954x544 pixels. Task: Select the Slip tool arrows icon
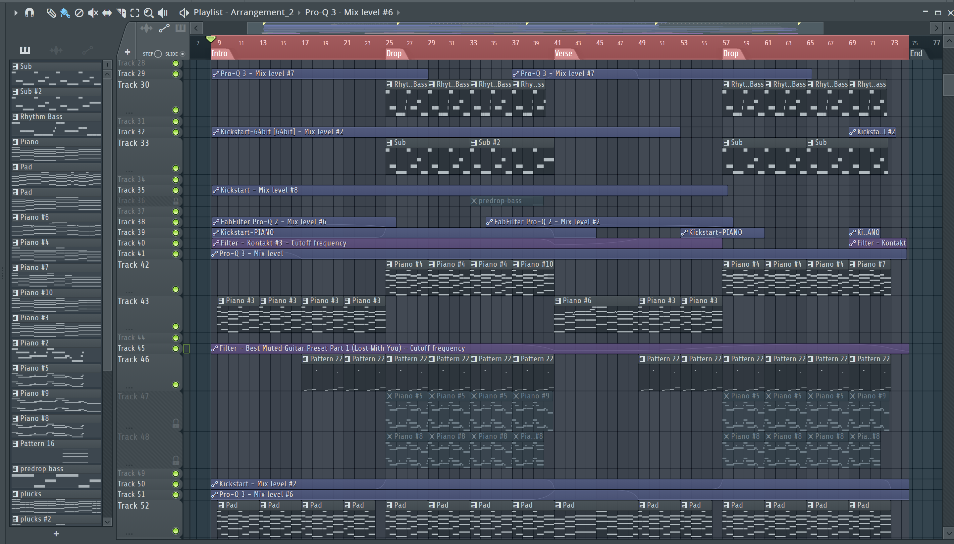107,13
